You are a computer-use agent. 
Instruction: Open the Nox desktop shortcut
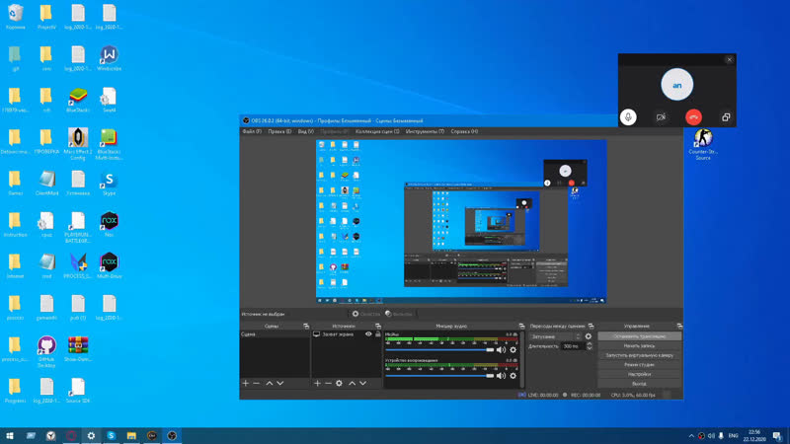click(x=109, y=225)
